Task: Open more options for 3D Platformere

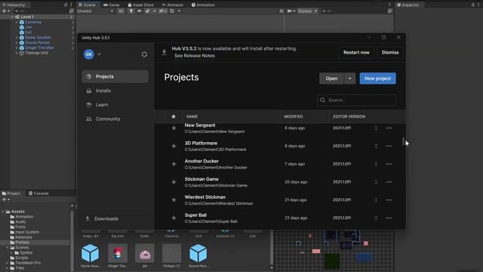Action: click(x=389, y=146)
